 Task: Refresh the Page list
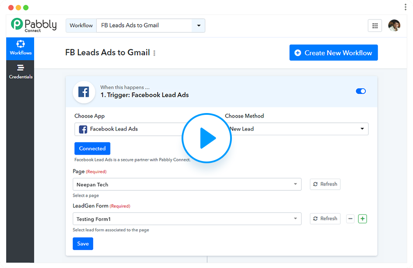(x=325, y=184)
